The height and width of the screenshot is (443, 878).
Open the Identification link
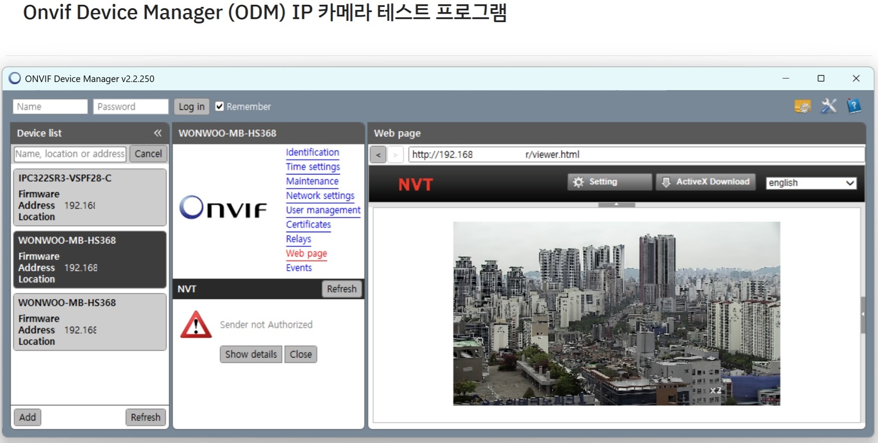click(x=312, y=152)
